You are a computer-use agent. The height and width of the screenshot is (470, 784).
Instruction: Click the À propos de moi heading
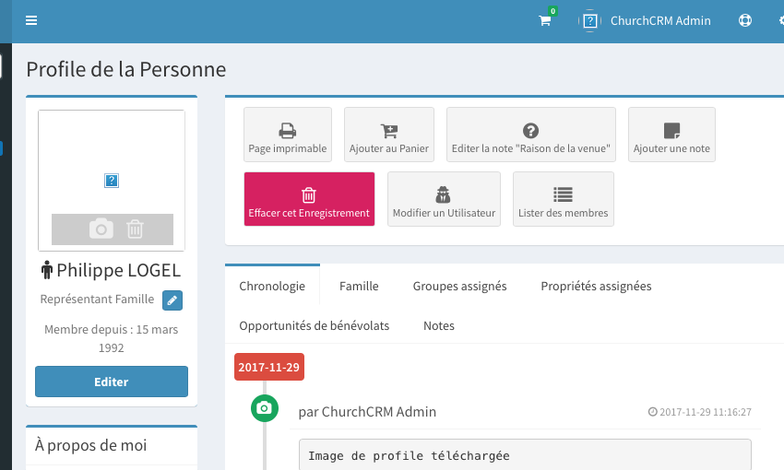coord(90,445)
